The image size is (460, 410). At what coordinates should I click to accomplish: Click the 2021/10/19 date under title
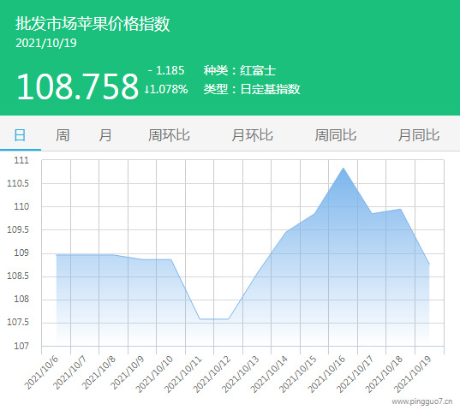coord(46,43)
